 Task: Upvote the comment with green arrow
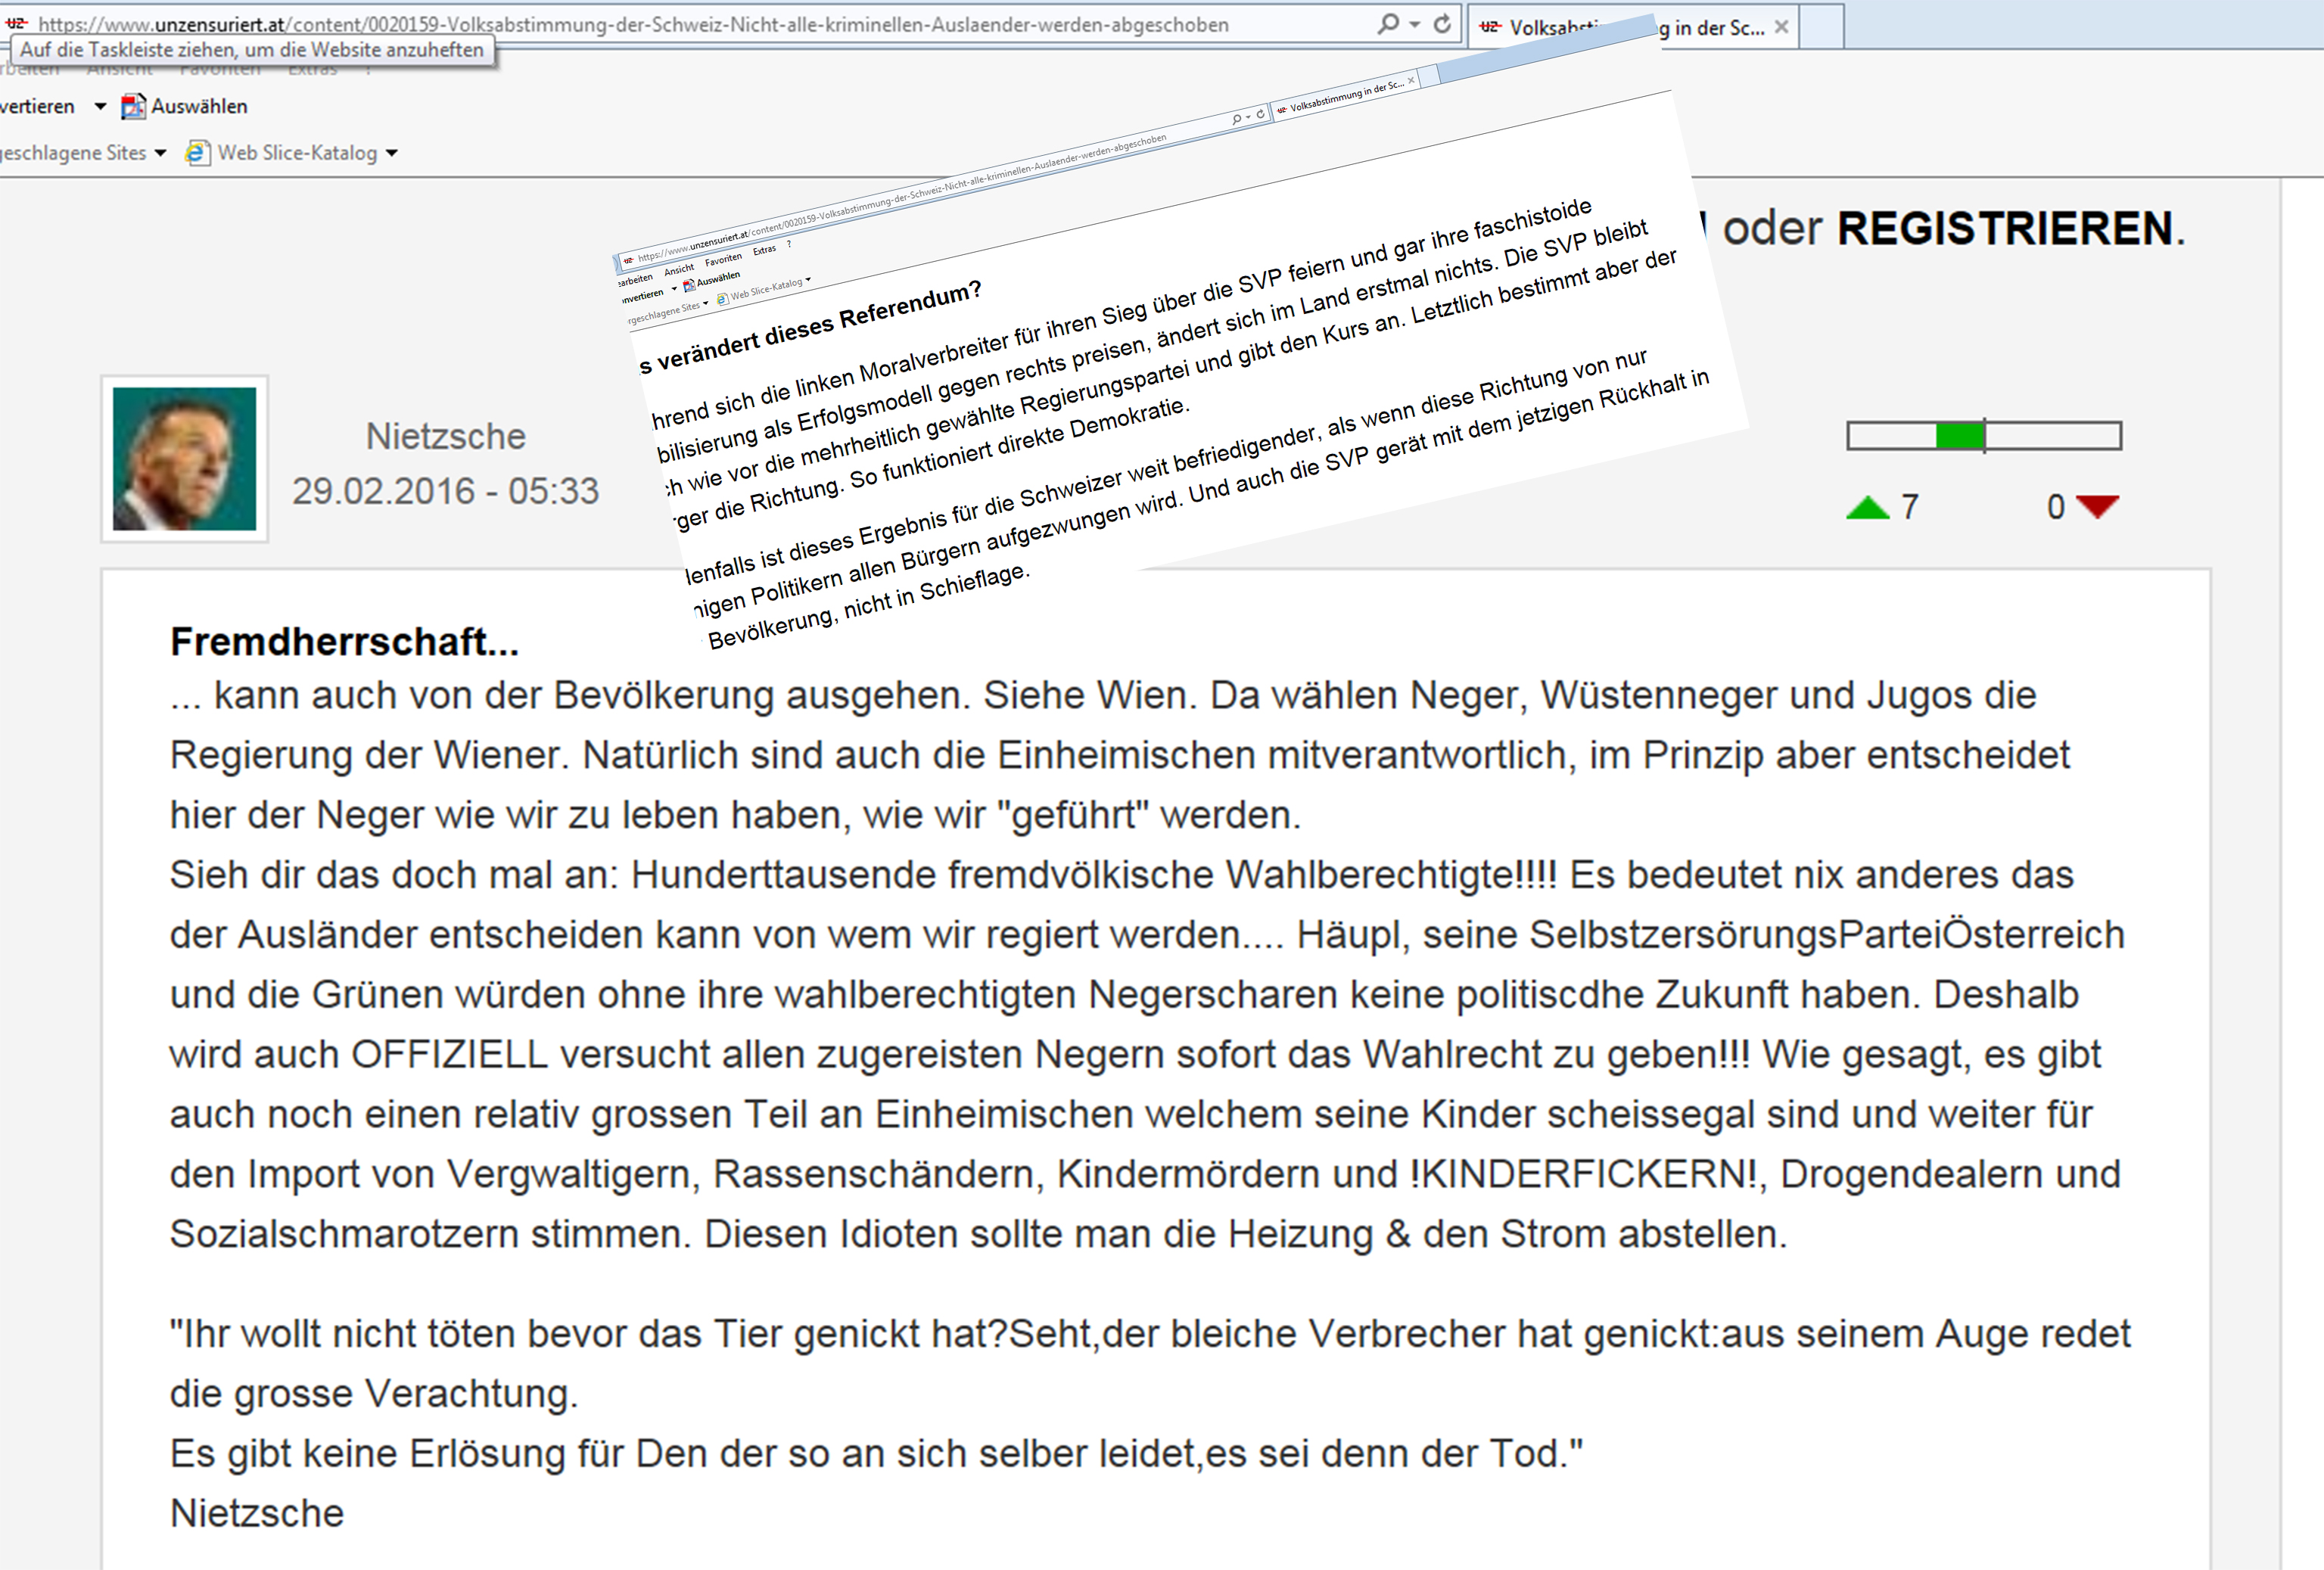[1867, 508]
